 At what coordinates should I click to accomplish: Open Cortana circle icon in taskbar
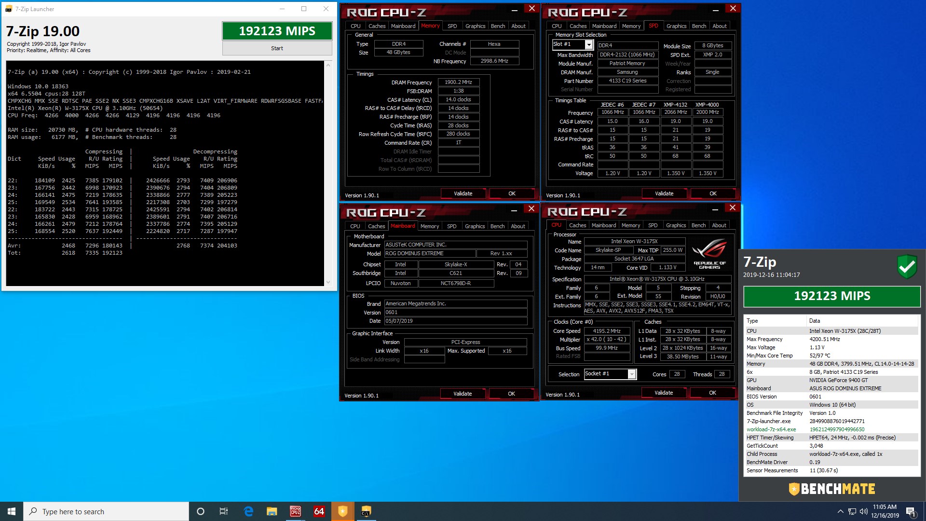pyautogui.click(x=201, y=511)
